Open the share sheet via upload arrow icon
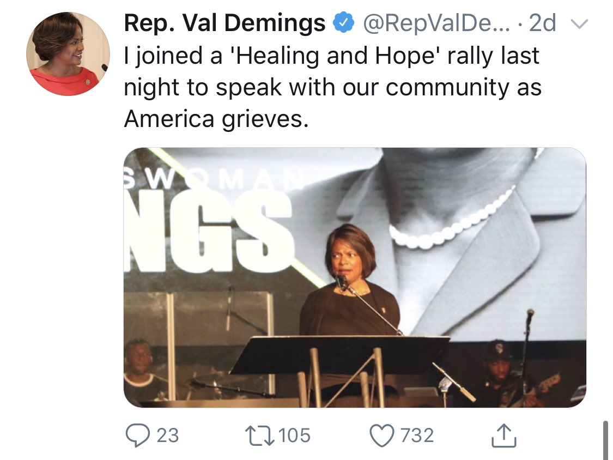Screen dimensions: 613x460 pyautogui.click(x=504, y=435)
